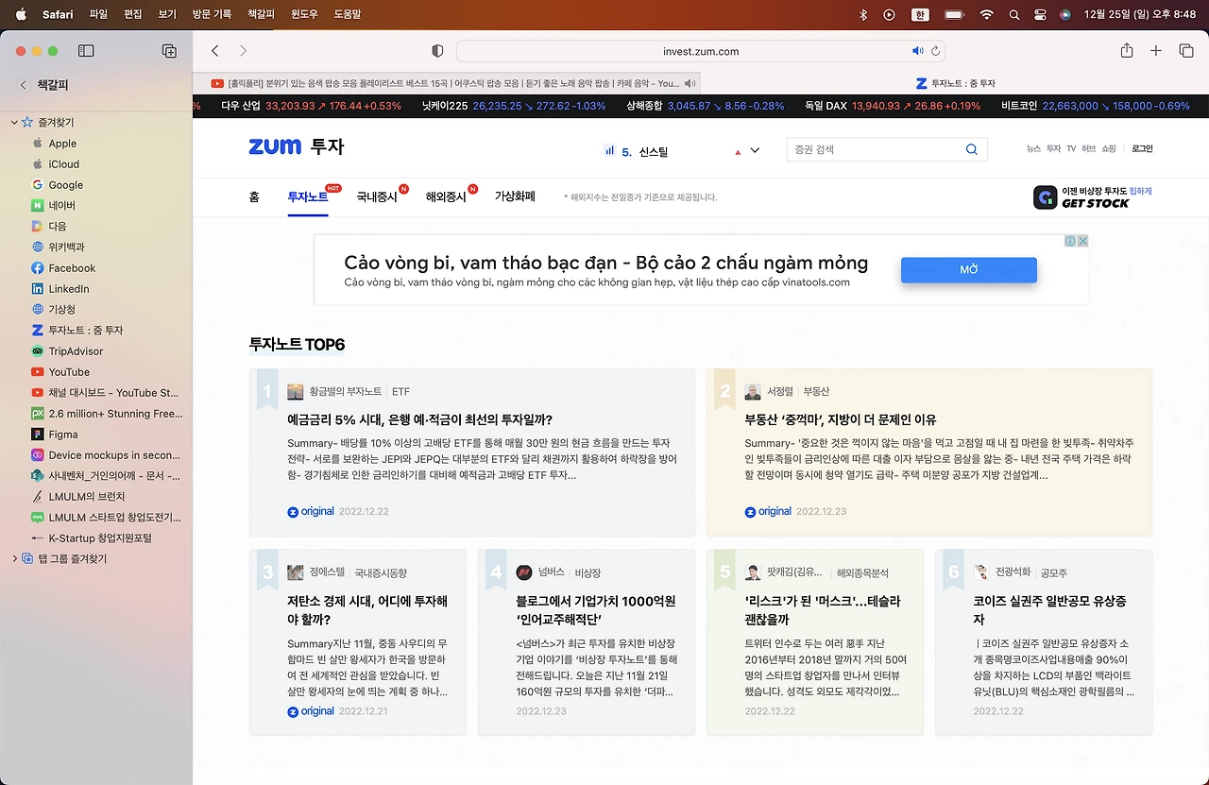Go to the 가상화폐 navigation tab
Viewport: 1209px width, 785px height.
click(x=515, y=196)
